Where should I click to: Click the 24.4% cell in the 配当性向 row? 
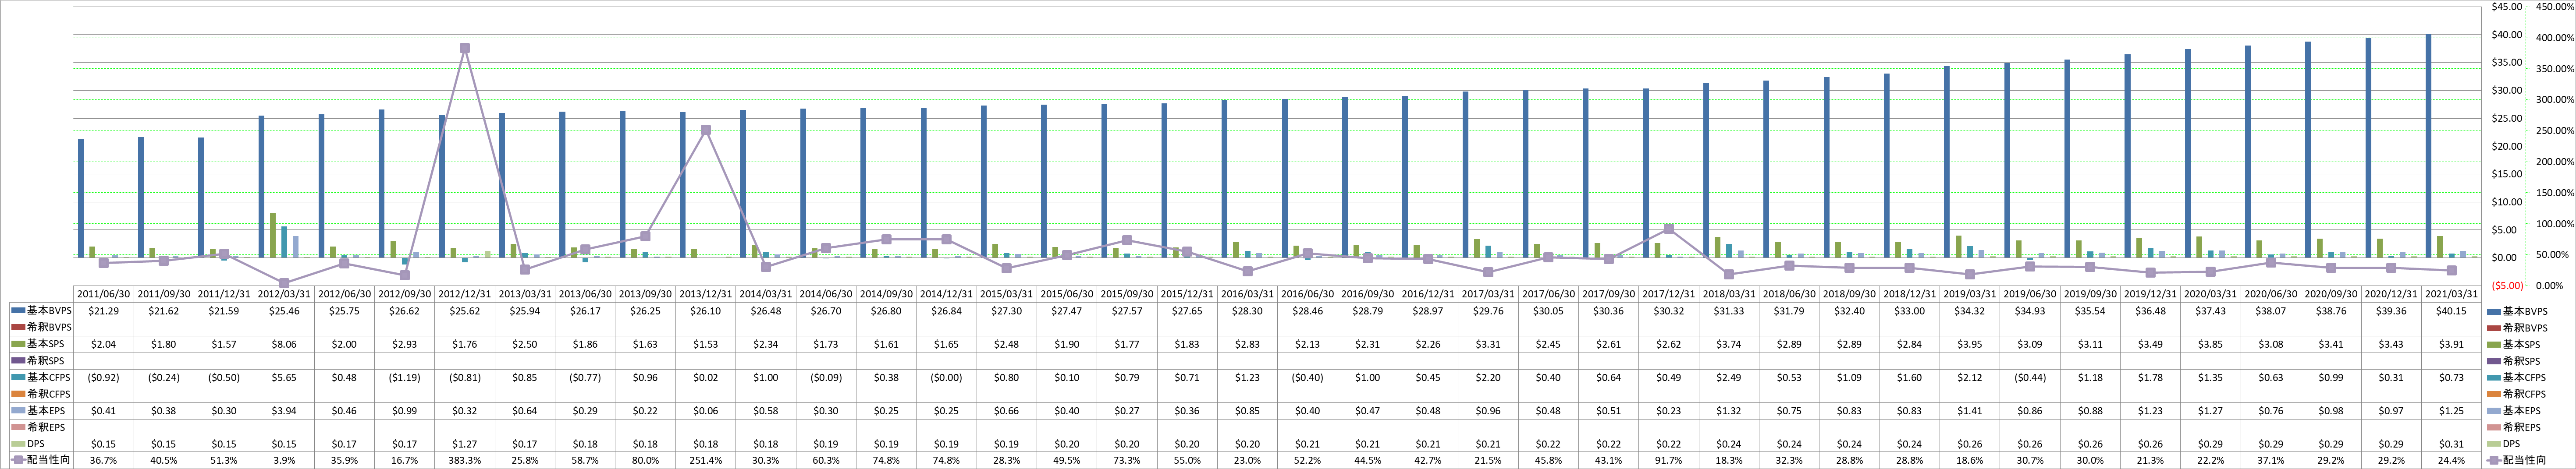[x=2452, y=460]
